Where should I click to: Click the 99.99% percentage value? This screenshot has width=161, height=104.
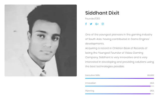(150, 75)
